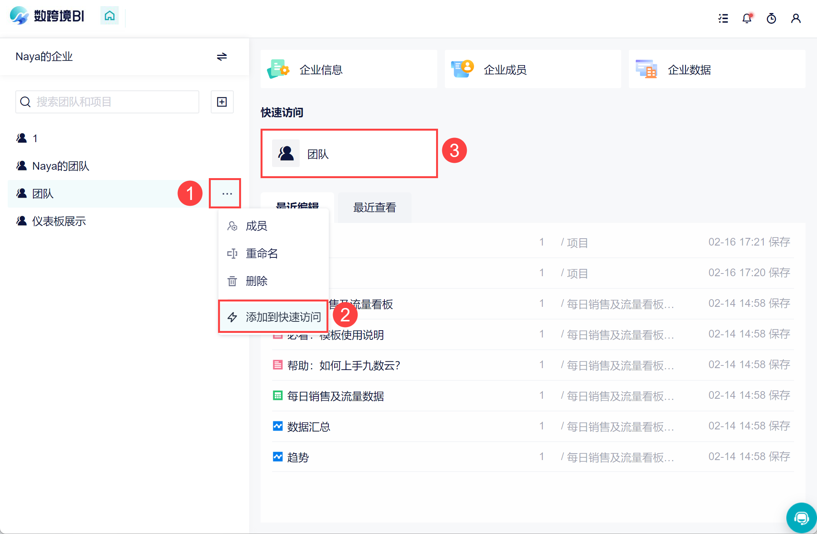Image resolution: width=817 pixels, height=534 pixels.
Task: Open the 团队 three-dots more menu
Action: [227, 194]
